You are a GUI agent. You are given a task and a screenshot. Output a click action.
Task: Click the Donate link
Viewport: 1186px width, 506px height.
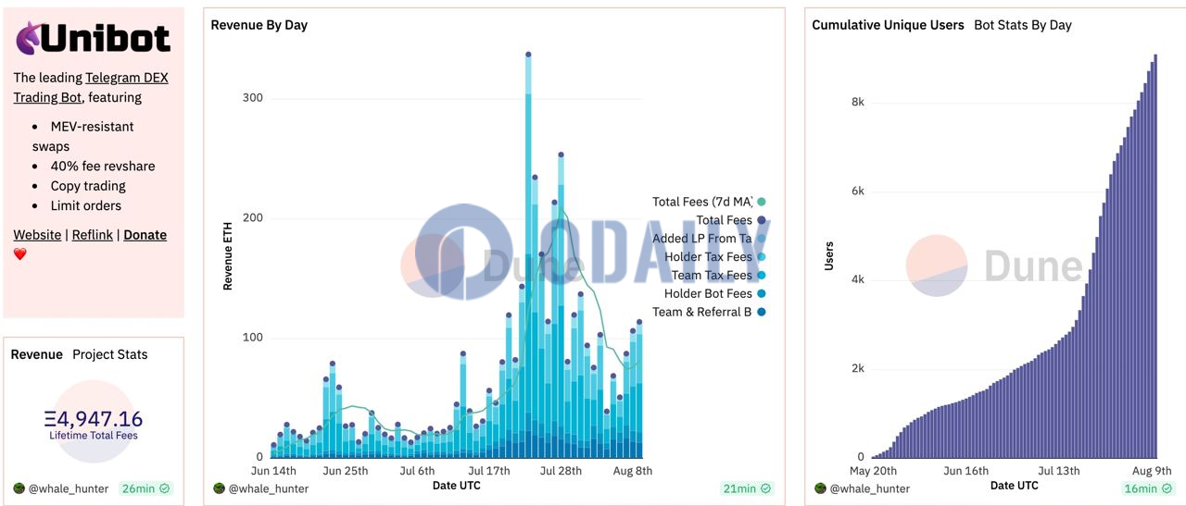(145, 235)
